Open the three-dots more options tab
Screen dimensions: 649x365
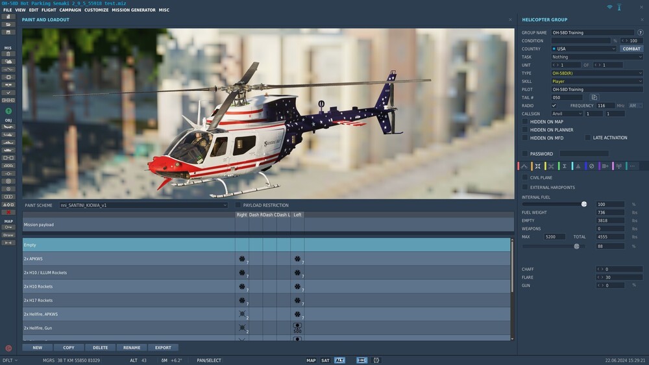(631, 166)
